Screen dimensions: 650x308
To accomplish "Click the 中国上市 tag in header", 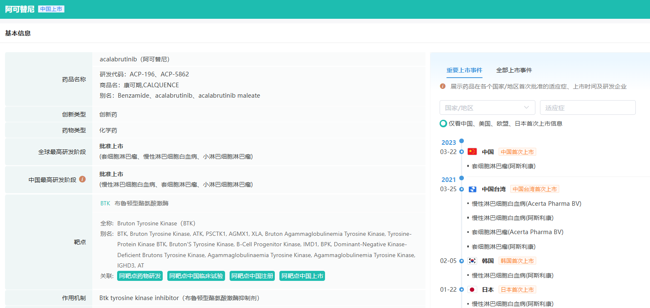I will pyautogui.click(x=51, y=9).
